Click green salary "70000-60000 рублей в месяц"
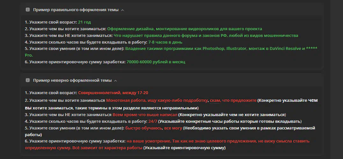 click(156, 62)
